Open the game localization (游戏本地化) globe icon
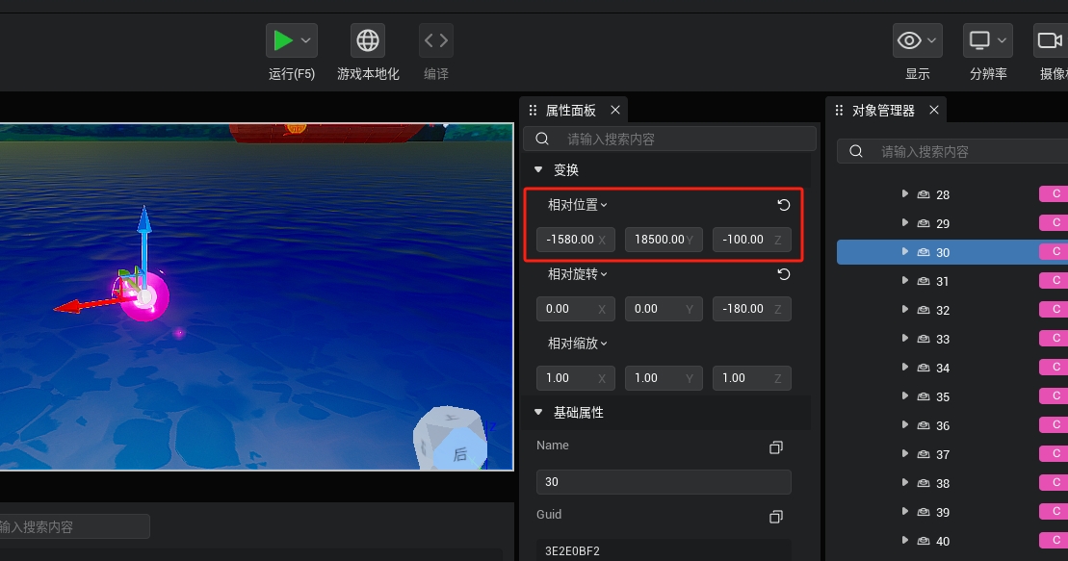Viewport: 1068px width, 561px height. tap(368, 40)
